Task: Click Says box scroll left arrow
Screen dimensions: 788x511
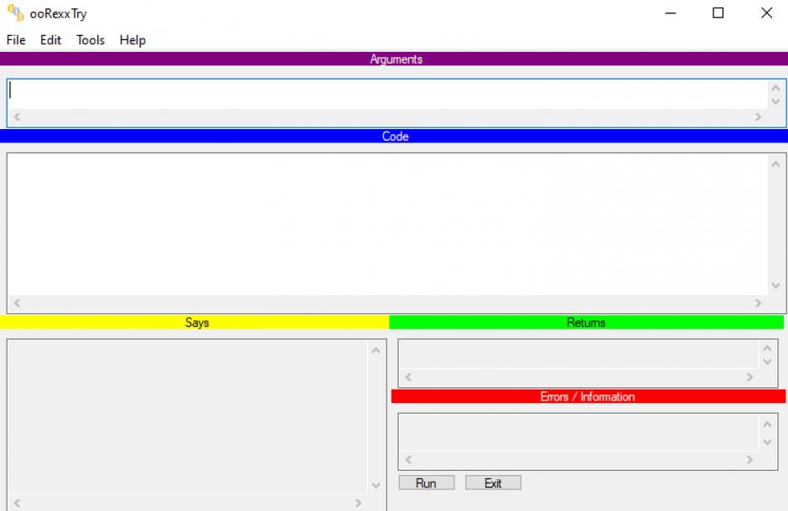Action: pyautogui.click(x=17, y=503)
